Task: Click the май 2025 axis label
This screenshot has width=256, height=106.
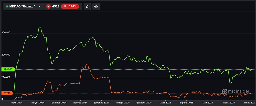Action: click(x=208, y=103)
